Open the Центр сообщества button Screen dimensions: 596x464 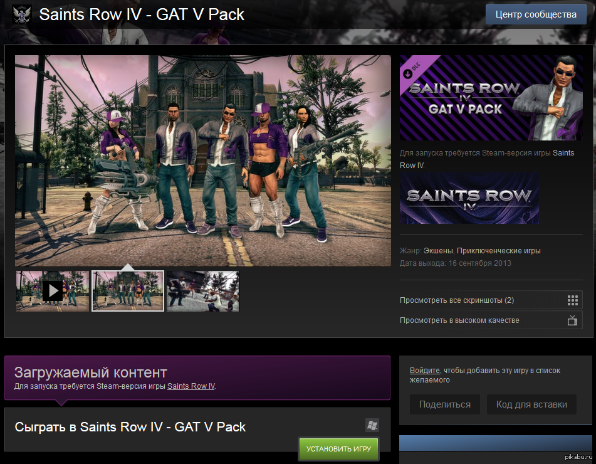(535, 14)
